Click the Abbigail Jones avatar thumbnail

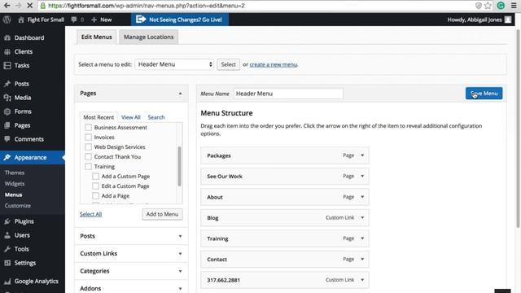pyautogui.click(x=508, y=20)
